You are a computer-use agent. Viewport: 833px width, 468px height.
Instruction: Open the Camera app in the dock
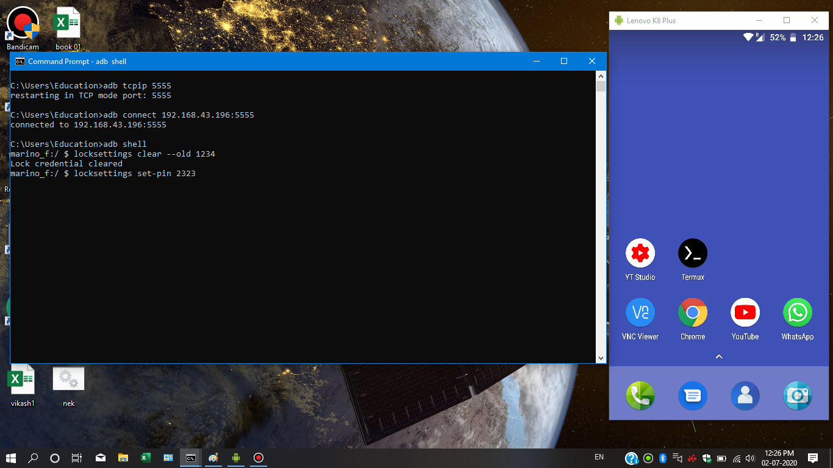coord(797,395)
